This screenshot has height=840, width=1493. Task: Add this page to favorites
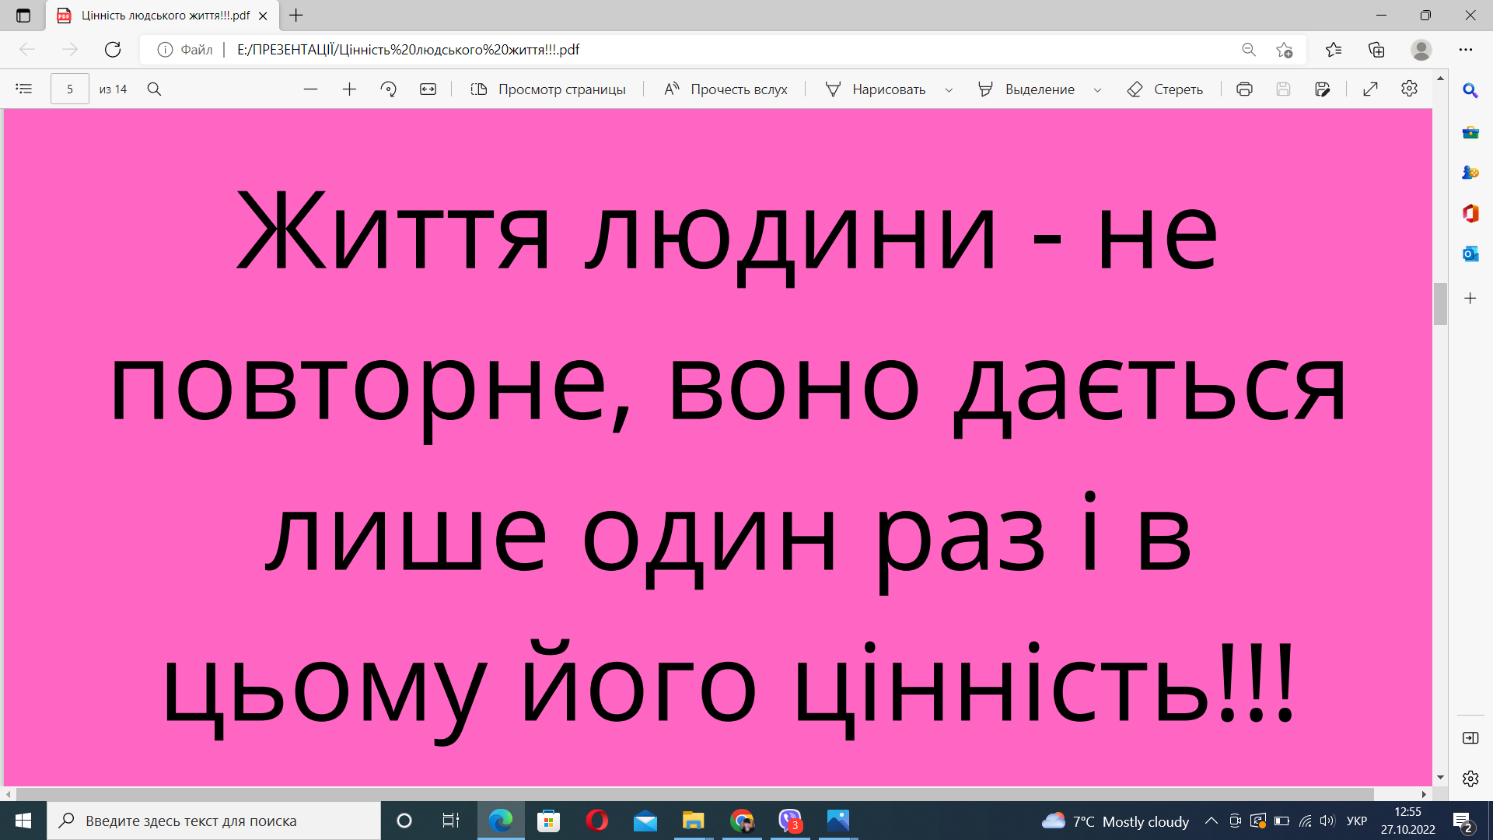[1284, 50]
